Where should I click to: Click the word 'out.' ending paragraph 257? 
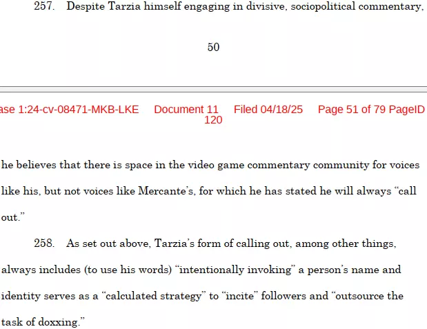pyautogui.click(x=13, y=217)
